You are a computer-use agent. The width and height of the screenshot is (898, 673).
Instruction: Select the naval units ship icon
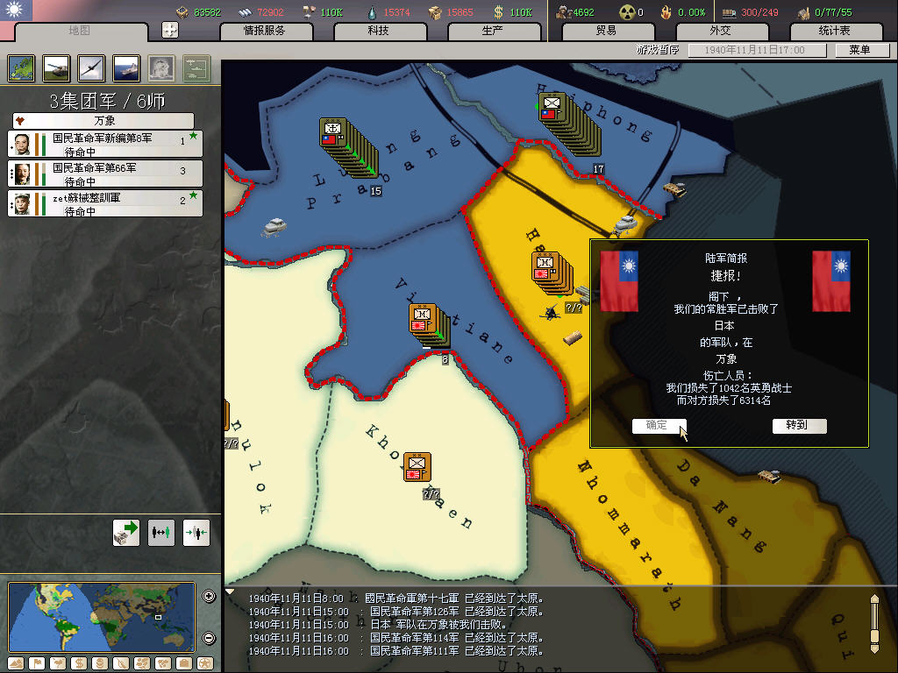[126, 67]
